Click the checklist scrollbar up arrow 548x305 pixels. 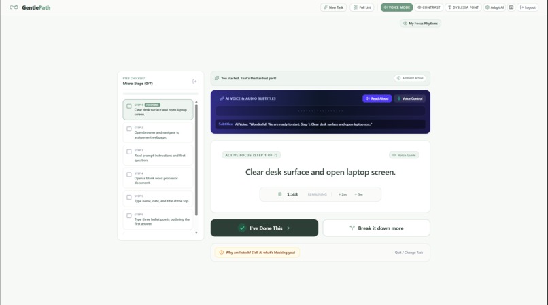(196, 102)
